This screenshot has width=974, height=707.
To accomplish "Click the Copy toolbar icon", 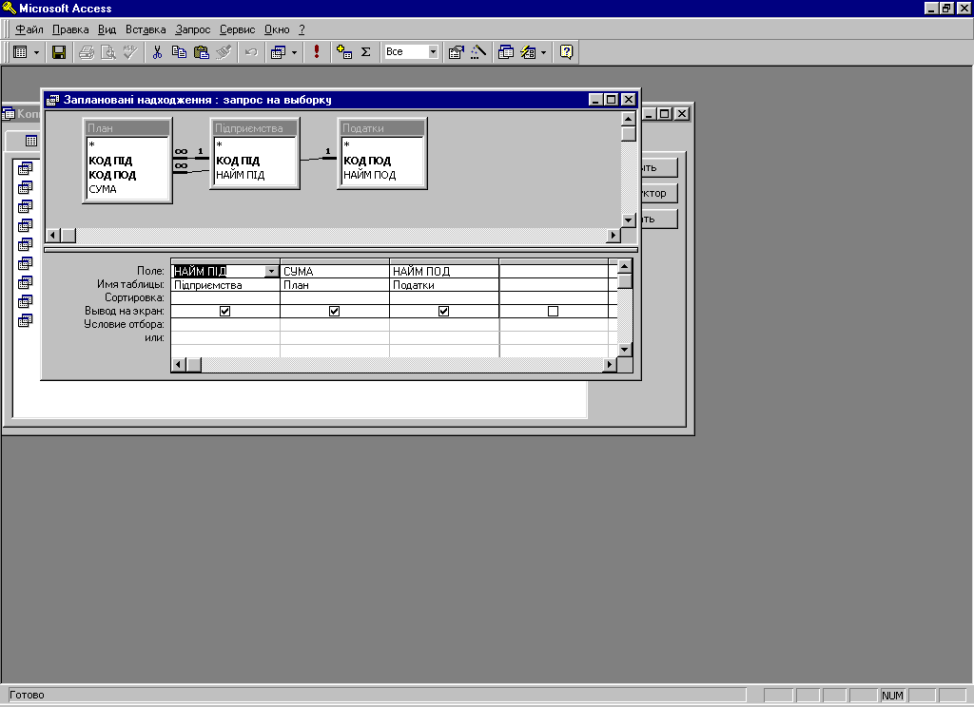I will [179, 52].
